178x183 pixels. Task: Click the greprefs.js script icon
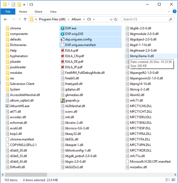(x=62, y=100)
